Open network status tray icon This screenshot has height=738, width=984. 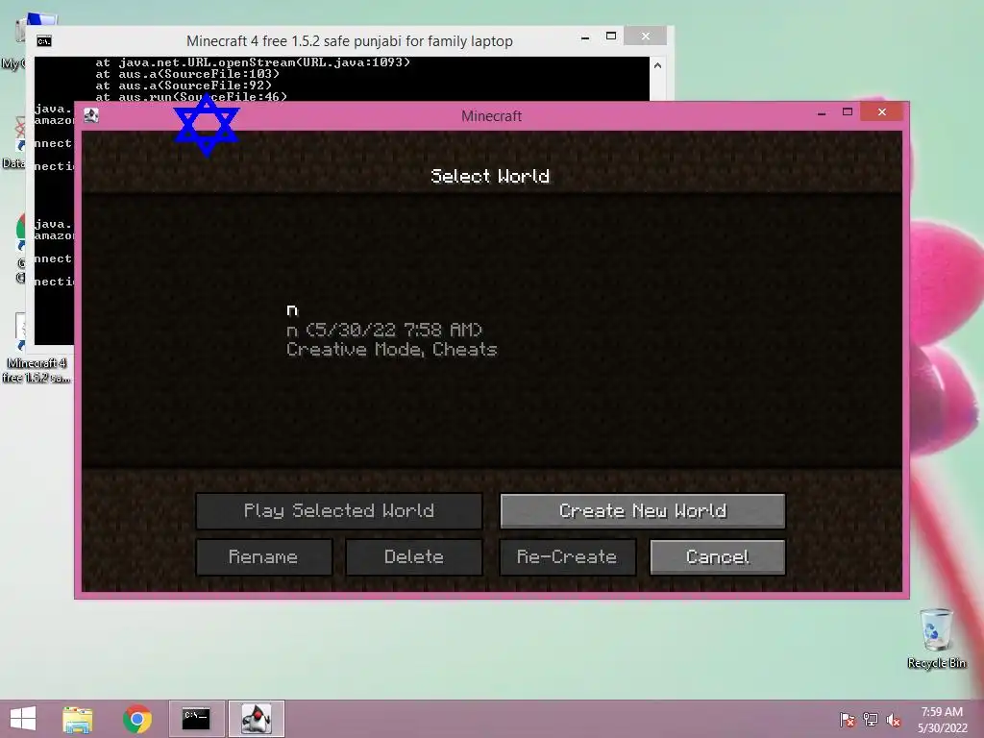(871, 720)
